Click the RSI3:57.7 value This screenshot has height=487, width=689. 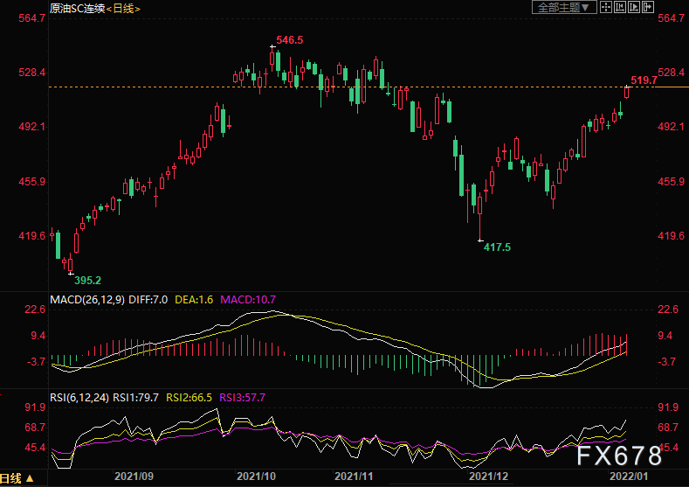(242, 398)
